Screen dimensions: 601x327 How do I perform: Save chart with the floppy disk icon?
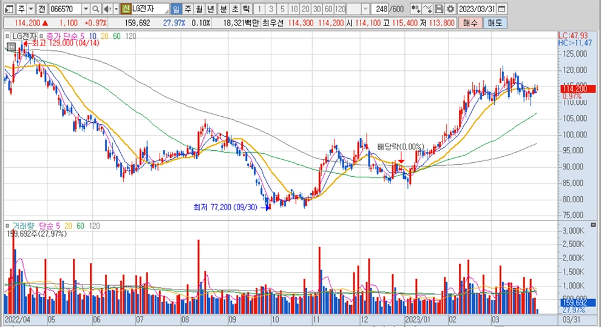pyautogui.click(x=440, y=8)
